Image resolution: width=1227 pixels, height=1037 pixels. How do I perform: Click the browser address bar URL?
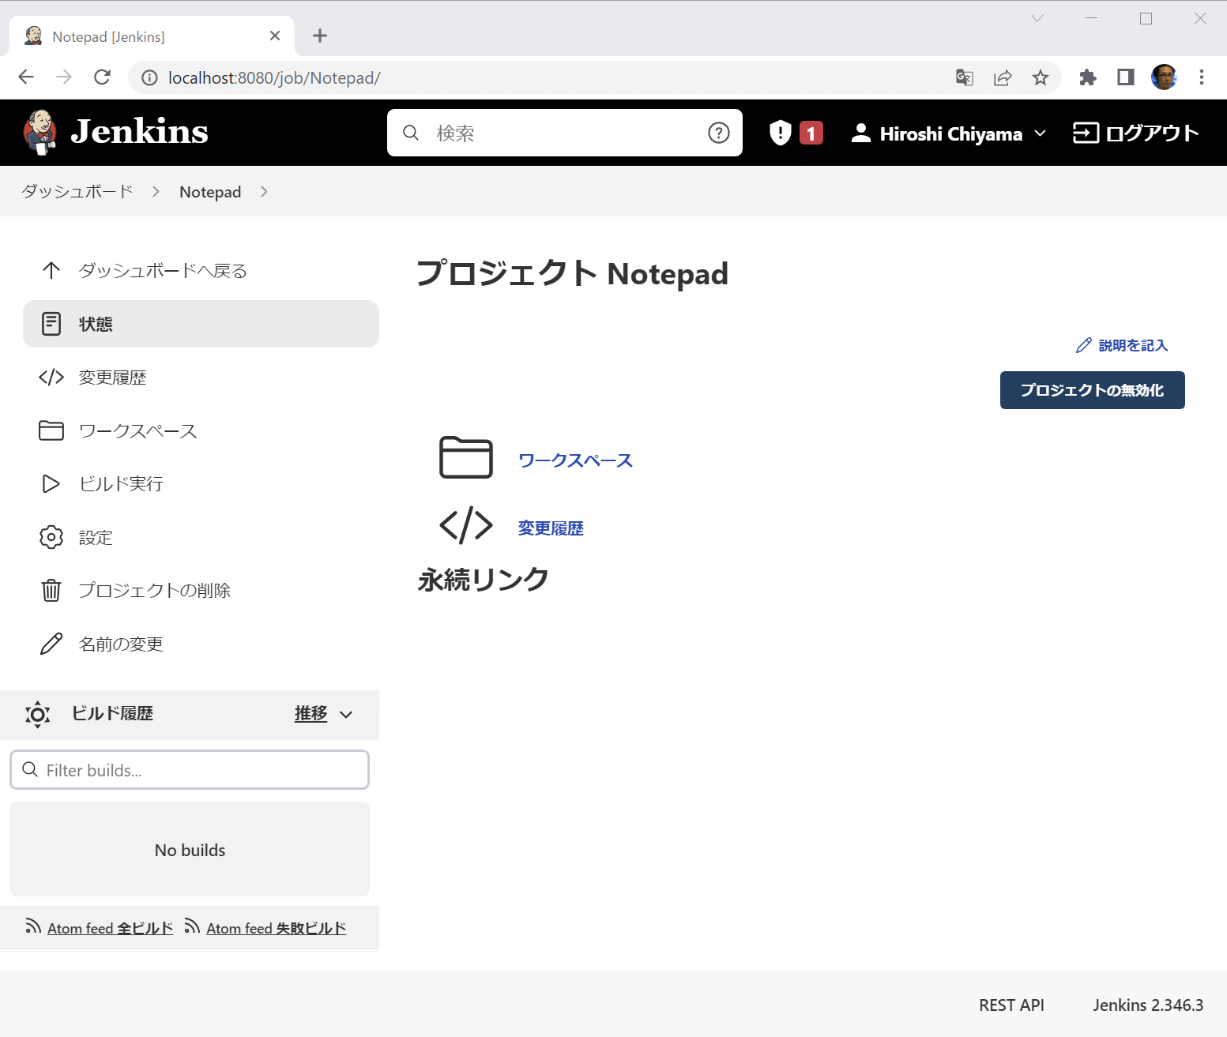click(x=274, y=77)
